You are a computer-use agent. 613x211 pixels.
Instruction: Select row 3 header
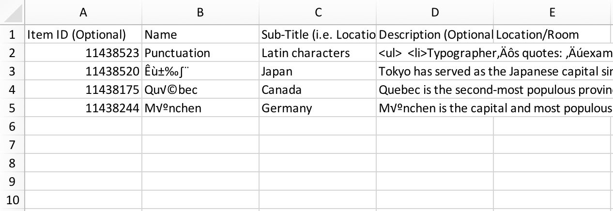pyautogui.click(x=13, y=72)
